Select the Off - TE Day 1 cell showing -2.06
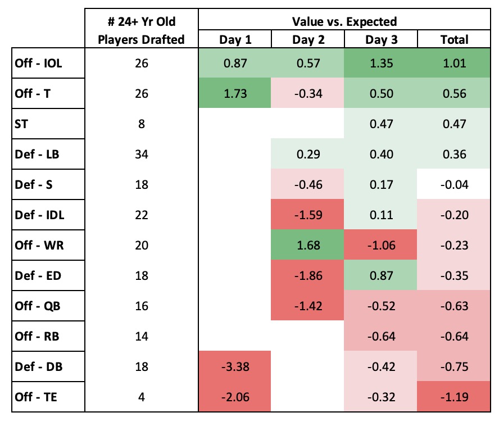 click(234, 396)
